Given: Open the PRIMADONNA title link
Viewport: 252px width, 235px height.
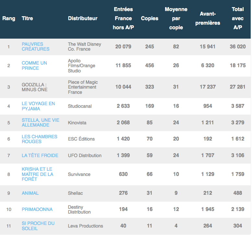Looking at the screenshot, I should pos(37,209).
